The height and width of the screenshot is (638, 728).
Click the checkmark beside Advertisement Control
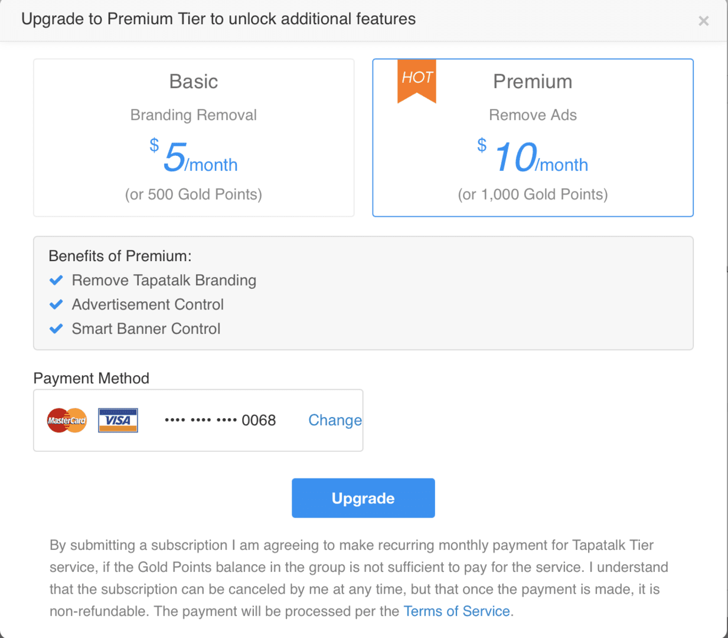pos(56,304)
